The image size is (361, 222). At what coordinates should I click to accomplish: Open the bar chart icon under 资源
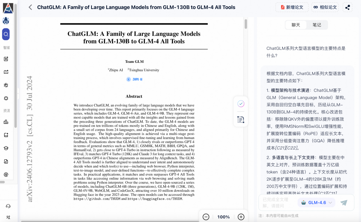6,122
